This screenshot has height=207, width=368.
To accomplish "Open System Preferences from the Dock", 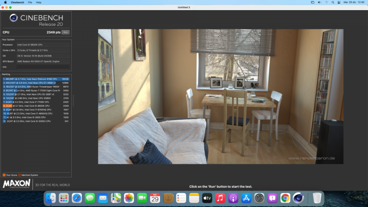I will point(259,198).
